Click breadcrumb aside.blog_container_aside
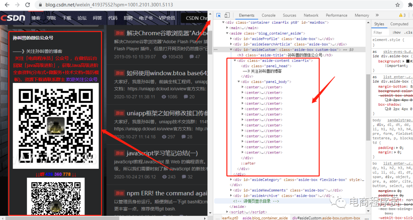The width and height of the screenshot is (413, 220). click(265, 218)
